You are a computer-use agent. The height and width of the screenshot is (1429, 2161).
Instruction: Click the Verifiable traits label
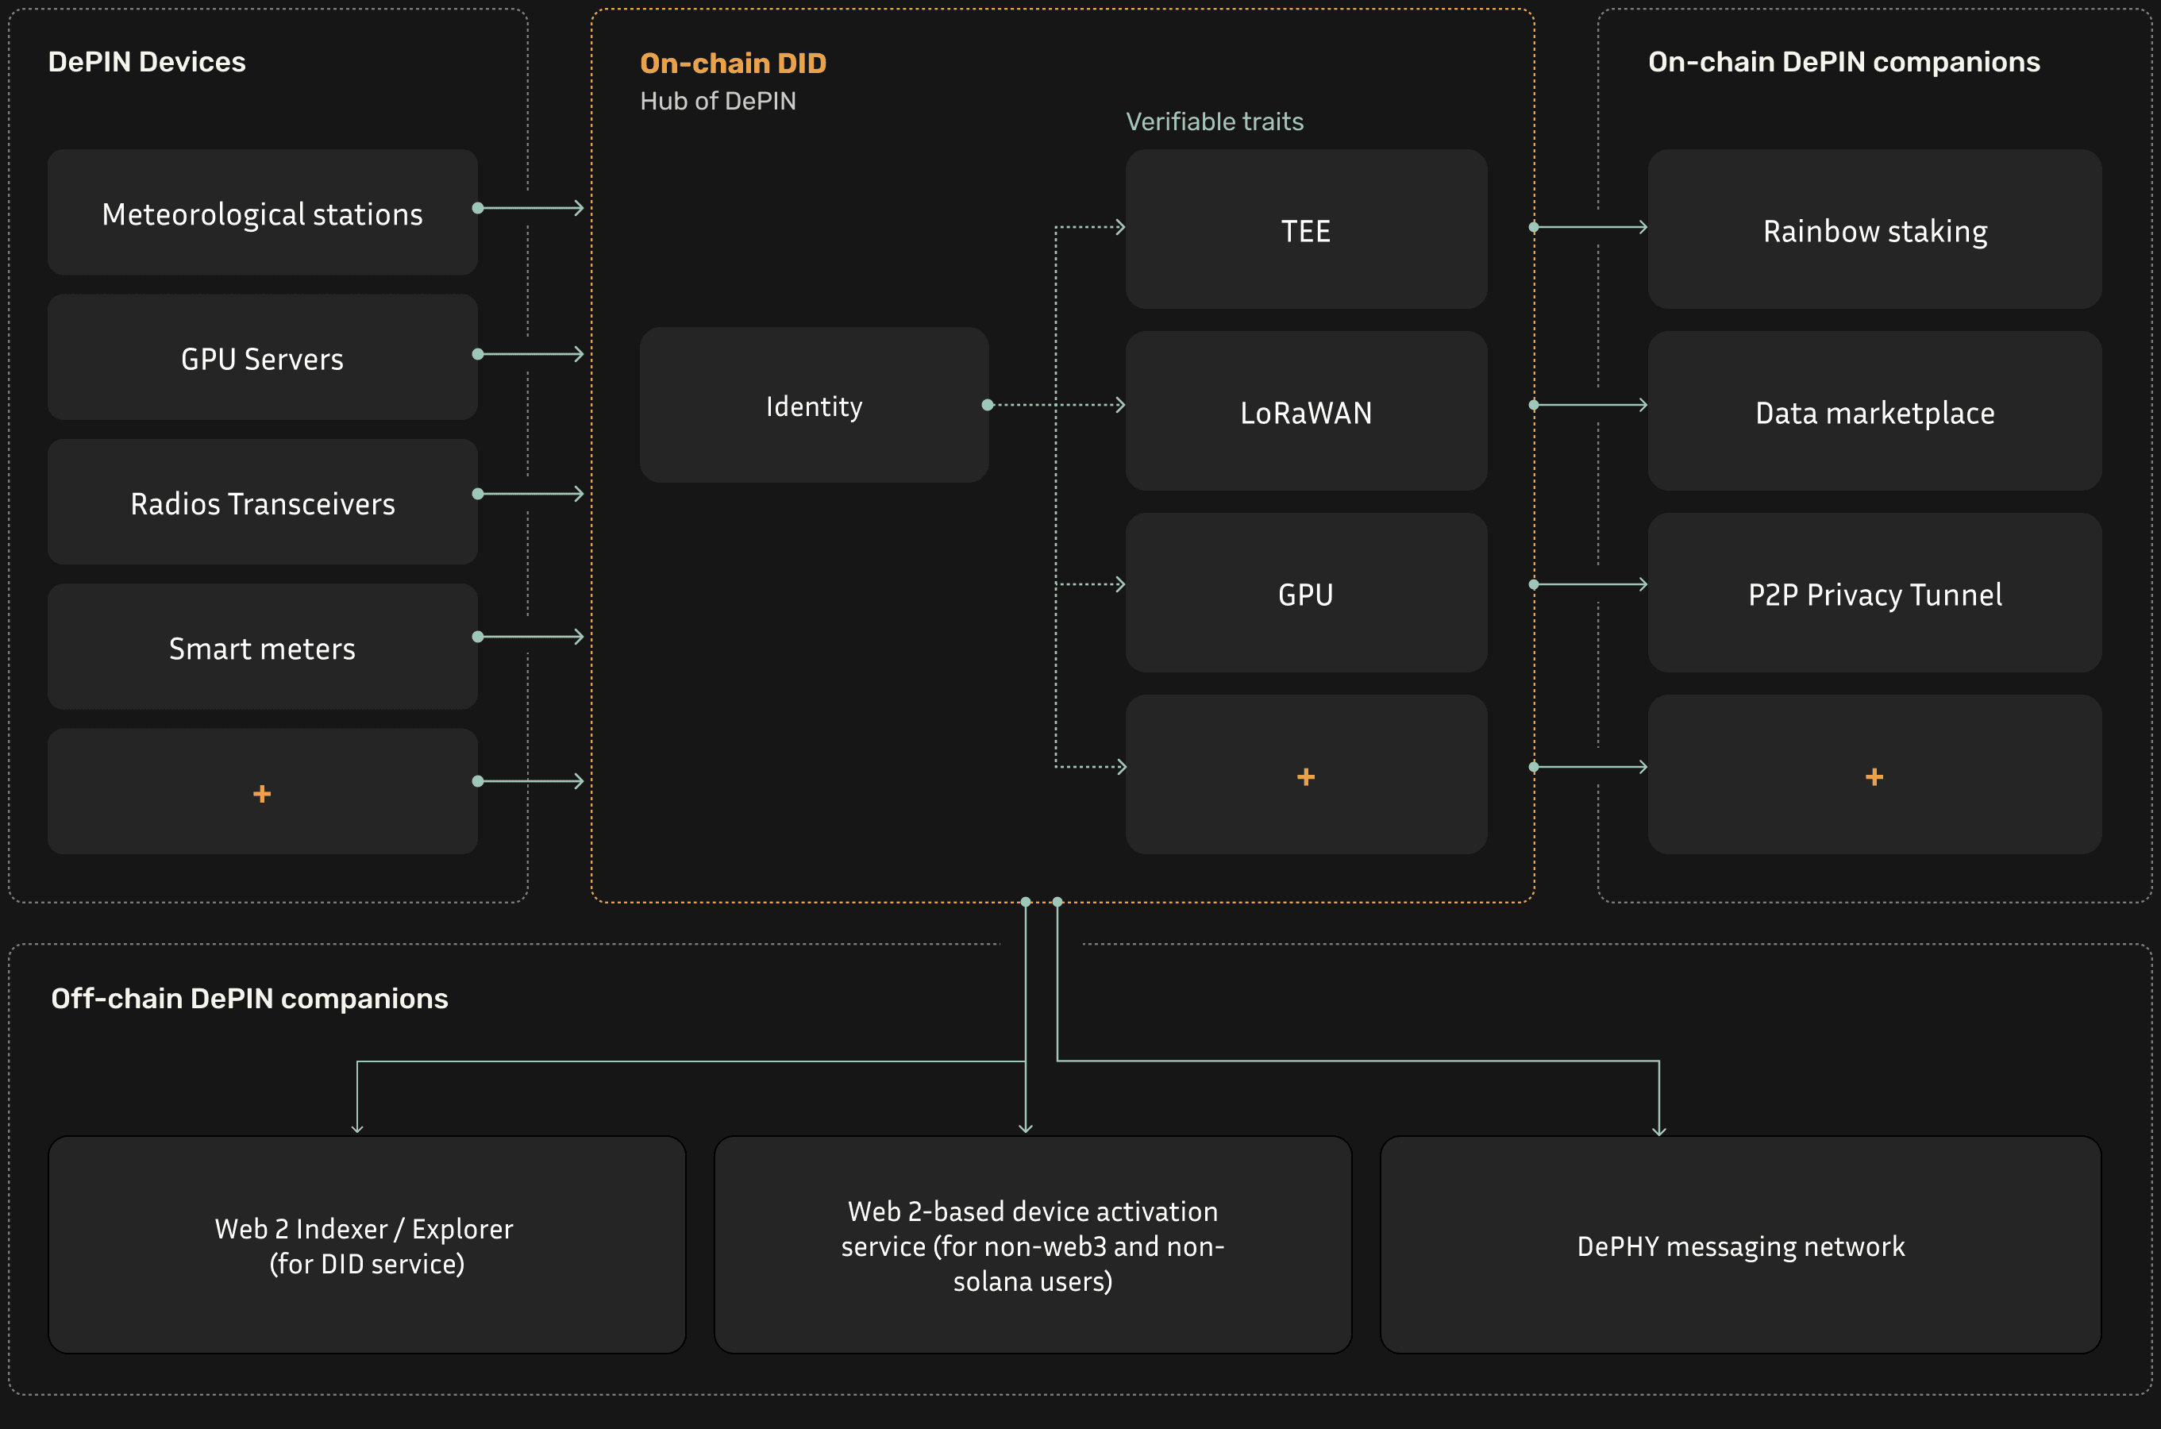tap(1215, 121)
